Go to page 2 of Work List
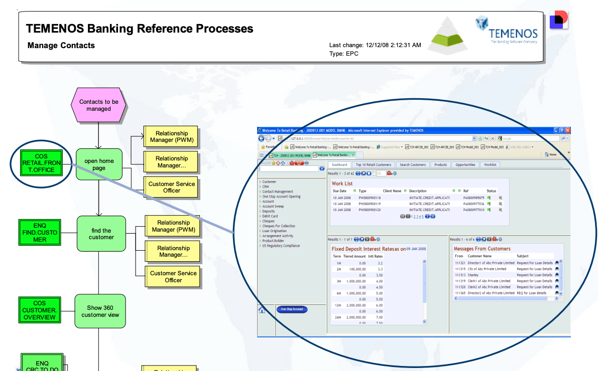The height and width of the screenshot is (371, 598). (x=413, y=217)
